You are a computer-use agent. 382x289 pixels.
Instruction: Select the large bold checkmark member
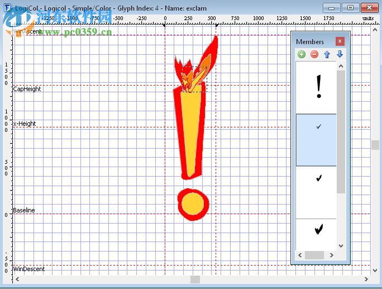point(316,234)
